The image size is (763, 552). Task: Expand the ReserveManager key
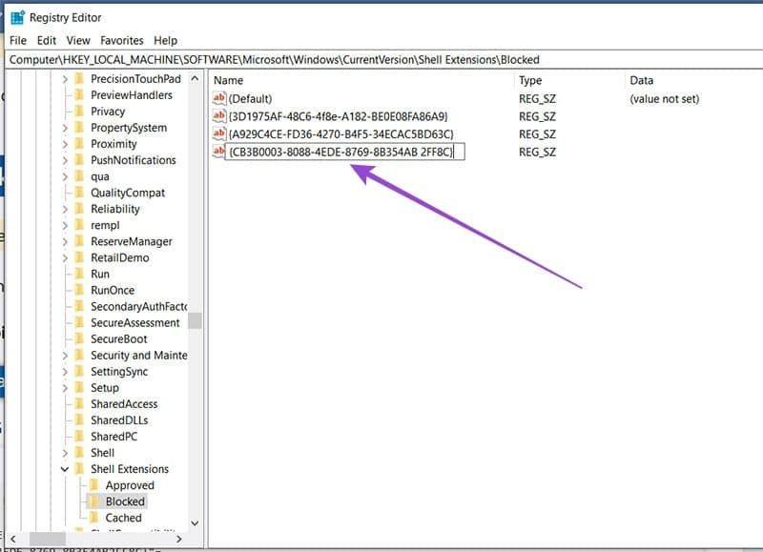(x=65, y=242)
